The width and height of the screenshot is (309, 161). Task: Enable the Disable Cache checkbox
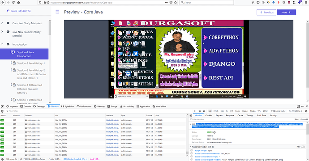[x=272, y=111]
